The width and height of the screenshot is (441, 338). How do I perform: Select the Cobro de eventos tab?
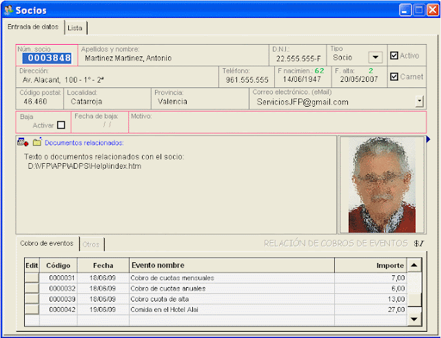point(47,243)
